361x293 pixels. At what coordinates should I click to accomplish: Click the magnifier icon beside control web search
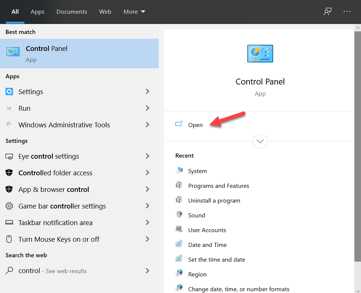9,270
